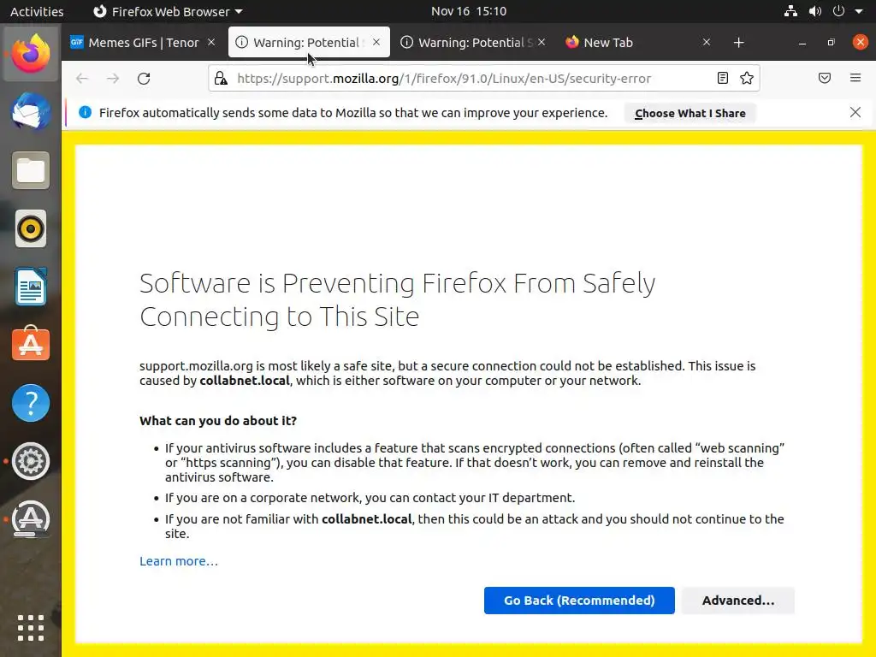Dismiss the data sharing notification bar
876x657 pixels.
pos(855,112)
